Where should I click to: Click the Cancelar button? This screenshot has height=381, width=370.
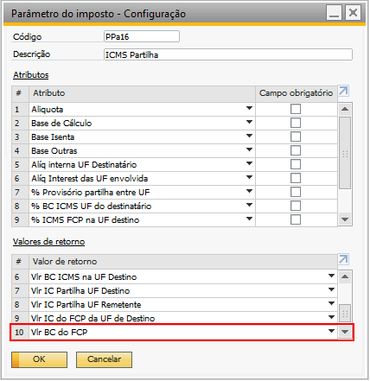coord(104,359)
